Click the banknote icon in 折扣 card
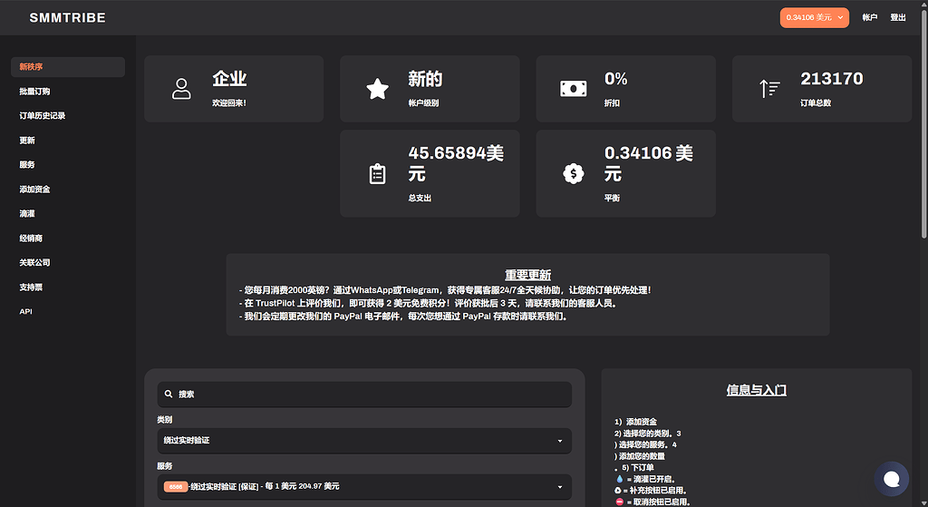Image resolution: width=928 pixels, height=507 pixels. pyautogui.click(x=574, y=89)
